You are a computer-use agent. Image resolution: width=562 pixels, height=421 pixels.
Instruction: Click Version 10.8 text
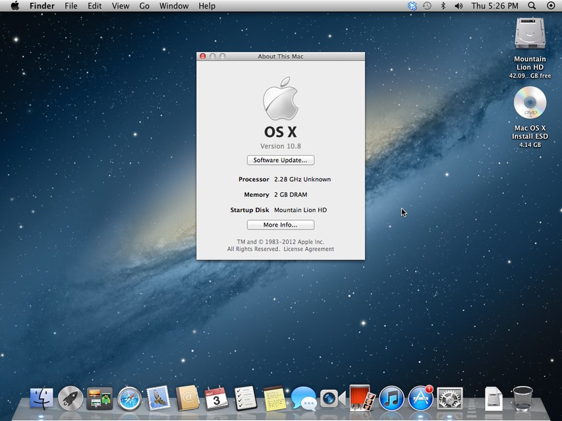coord(280,146)
